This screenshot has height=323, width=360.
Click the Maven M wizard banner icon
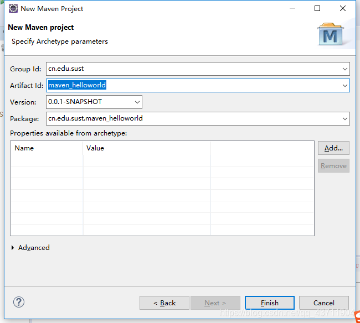331,34
